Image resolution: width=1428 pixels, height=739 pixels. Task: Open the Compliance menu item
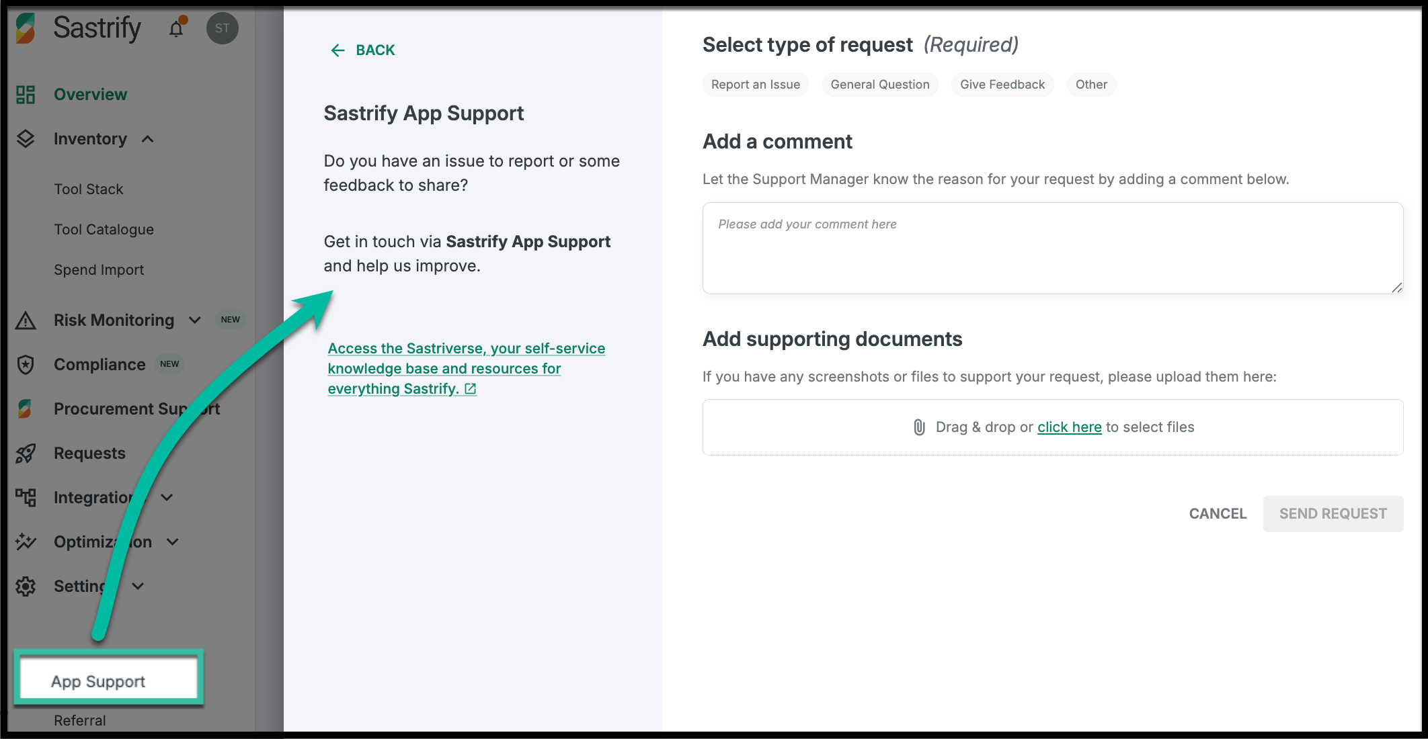100,365
